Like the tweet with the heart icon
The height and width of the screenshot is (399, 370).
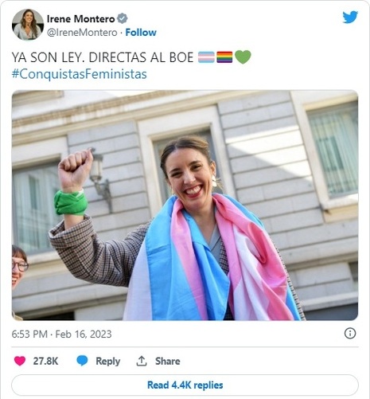20,361
